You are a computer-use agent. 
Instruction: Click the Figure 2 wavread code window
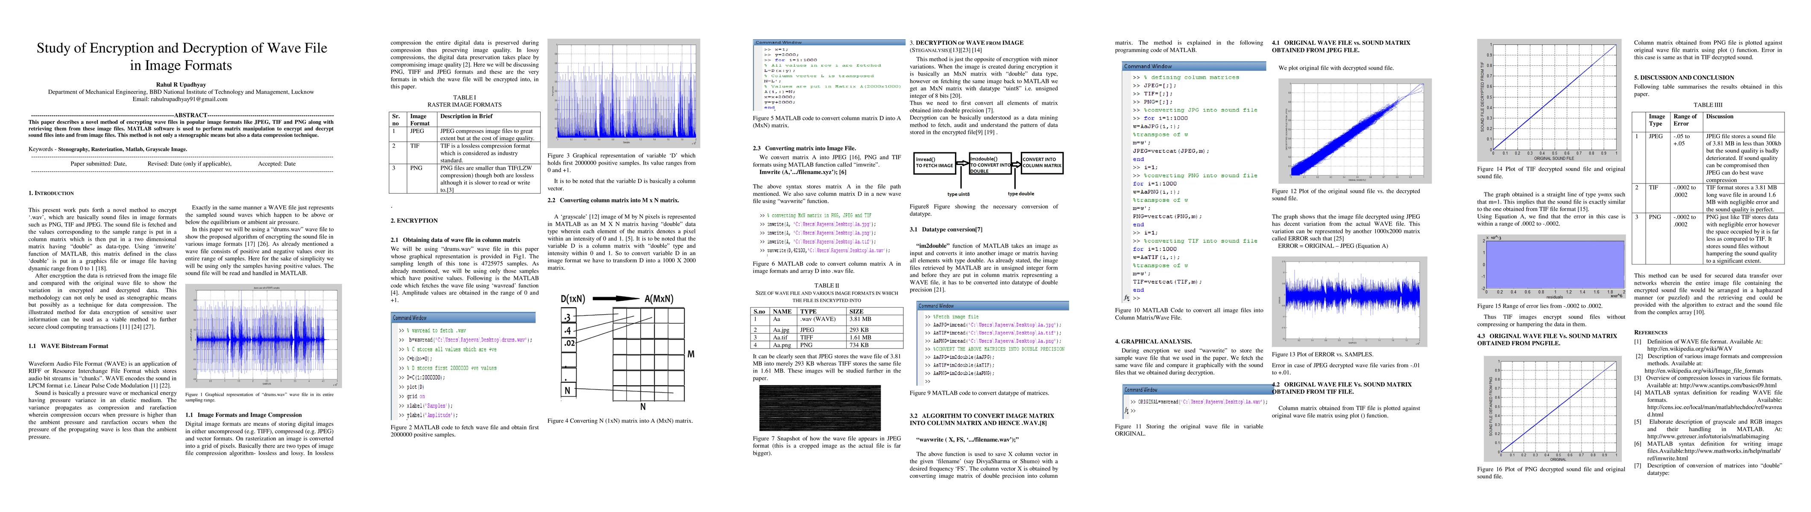(x=463, y=367)
